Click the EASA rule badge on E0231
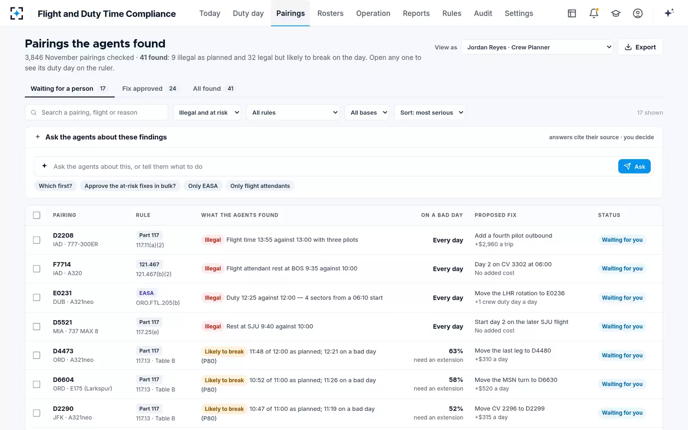Image resolution: width=688 pixels, height=430 pixels. pos(146,293)
